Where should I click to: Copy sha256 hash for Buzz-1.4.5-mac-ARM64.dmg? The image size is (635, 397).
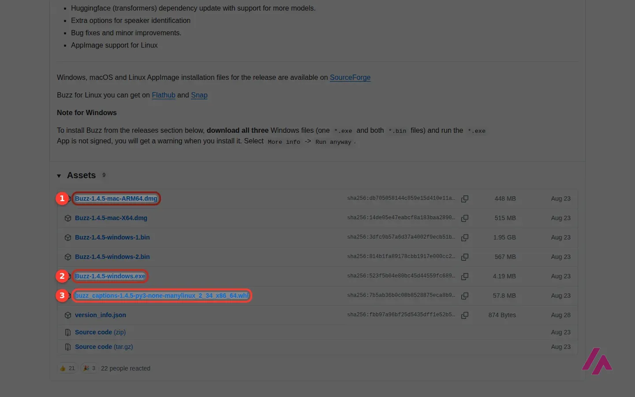[465, 199]
